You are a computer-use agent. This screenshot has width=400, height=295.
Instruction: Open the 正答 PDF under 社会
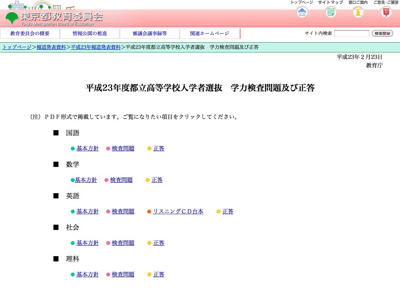coord(158,243)
